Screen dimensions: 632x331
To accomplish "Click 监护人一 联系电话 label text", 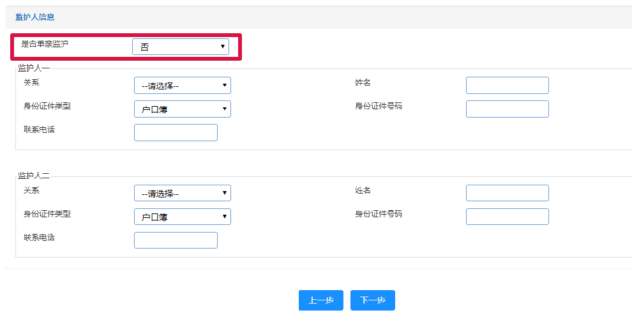I will tap(39, 130).
